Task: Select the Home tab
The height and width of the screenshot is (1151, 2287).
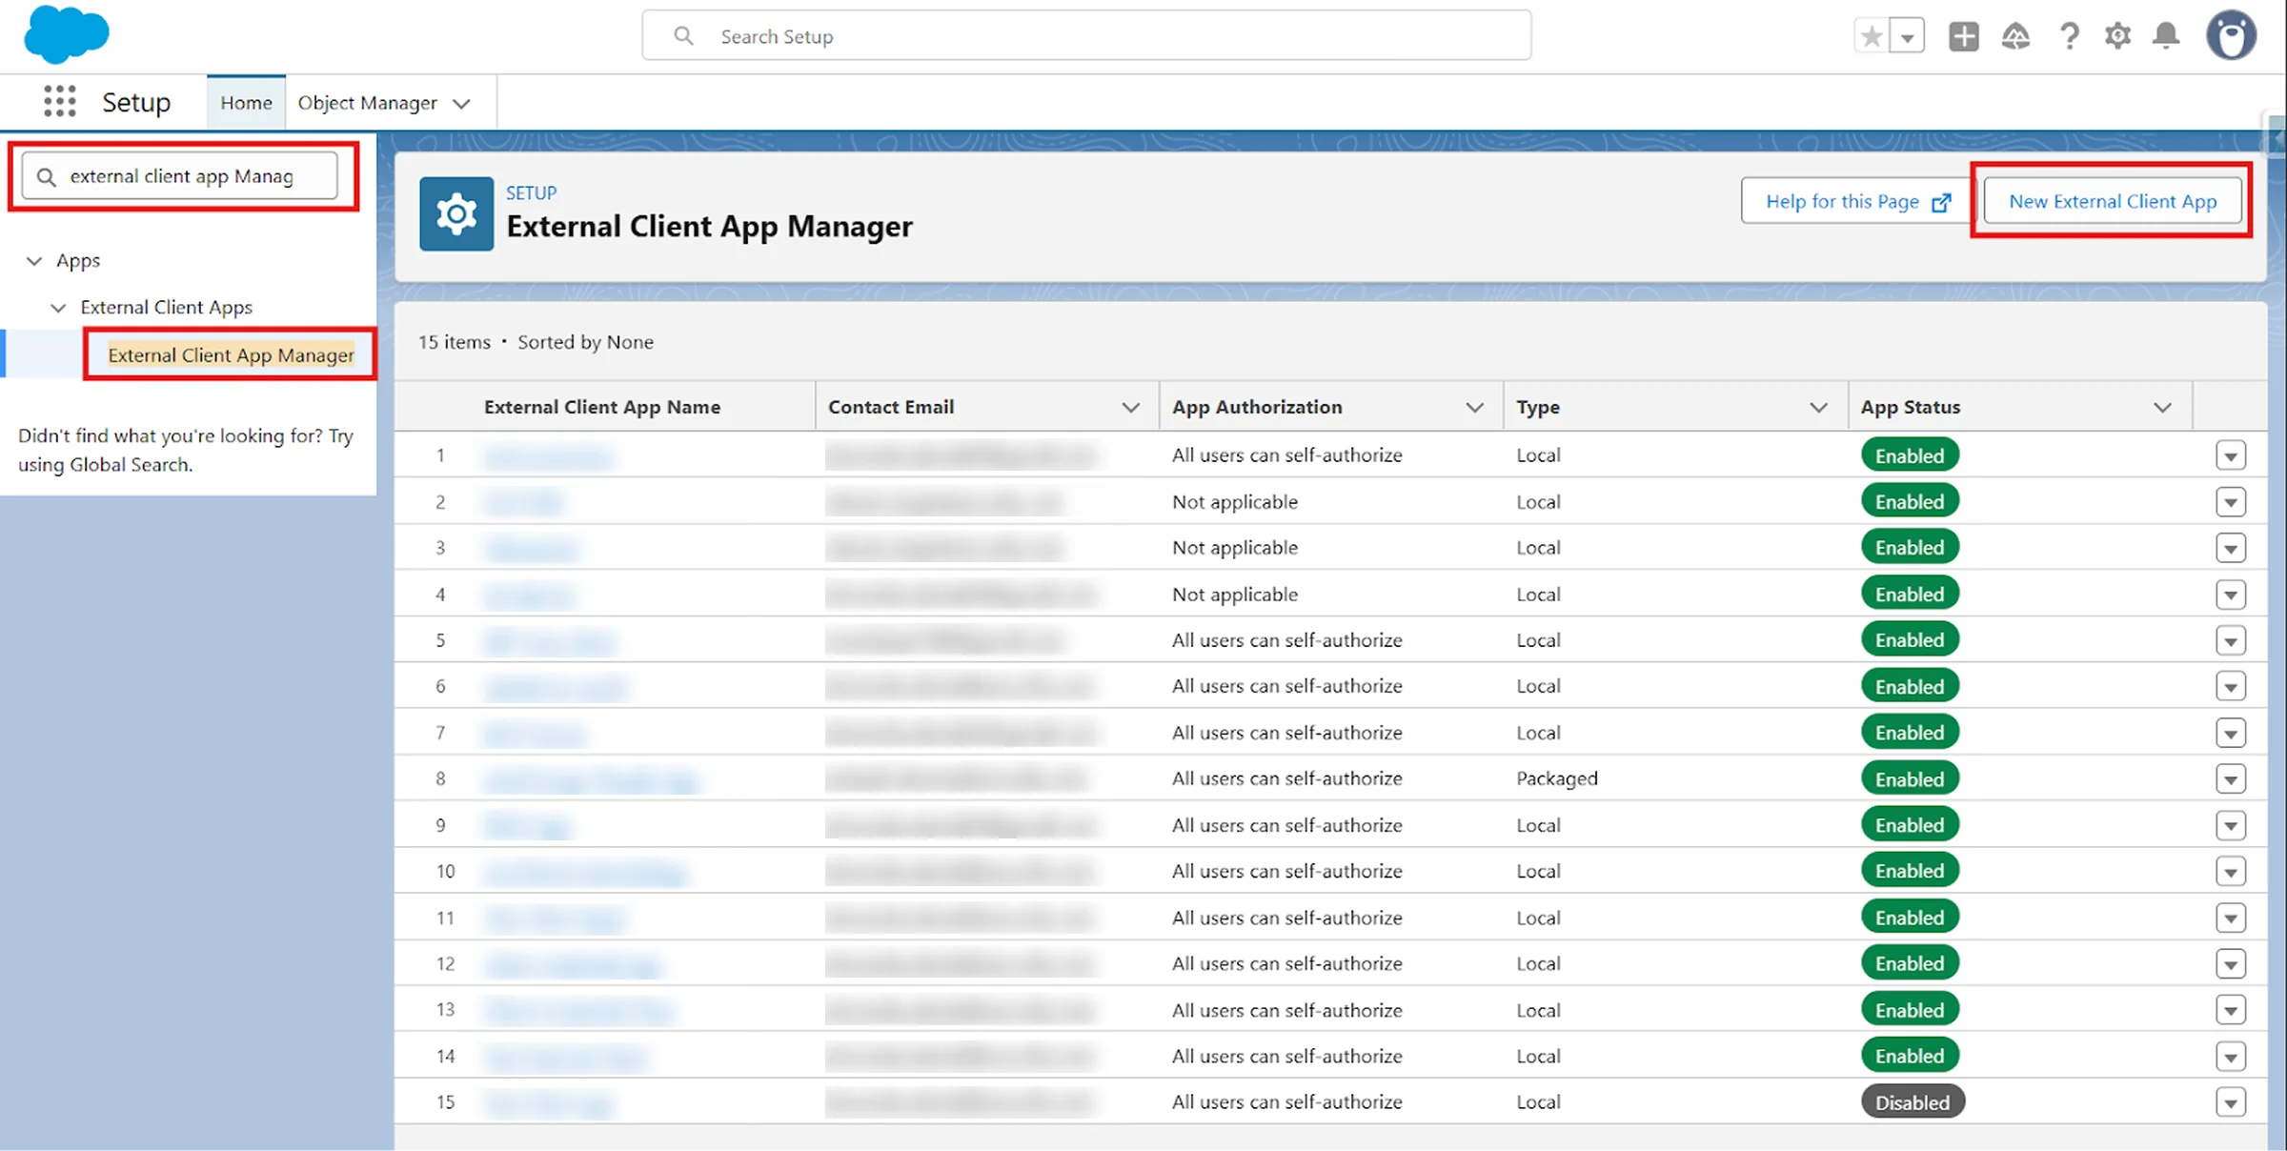Action: (246, 102)
